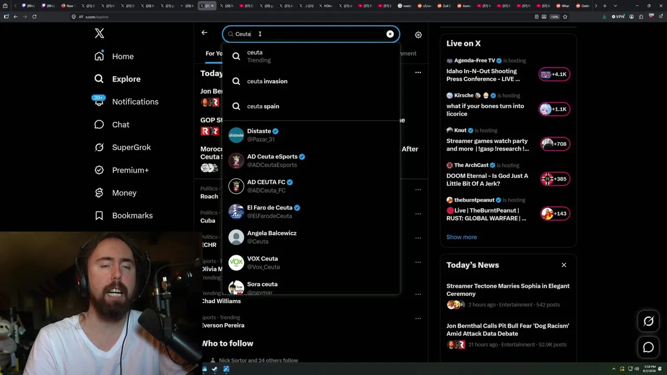
Task: Select the 'ceuta spain' search suggestion
Action: [x=311, y=106]
